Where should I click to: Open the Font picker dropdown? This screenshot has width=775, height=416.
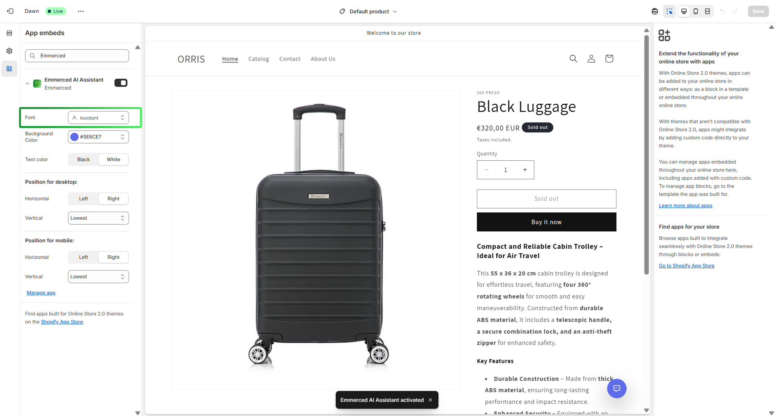(x=98, y=118)
